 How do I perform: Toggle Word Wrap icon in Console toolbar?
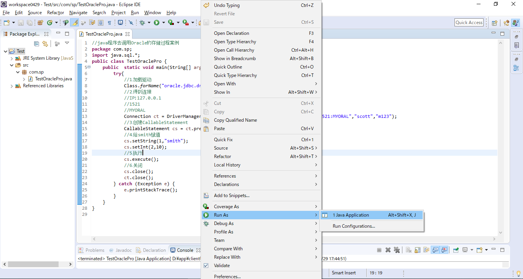(x=426, y=250)
